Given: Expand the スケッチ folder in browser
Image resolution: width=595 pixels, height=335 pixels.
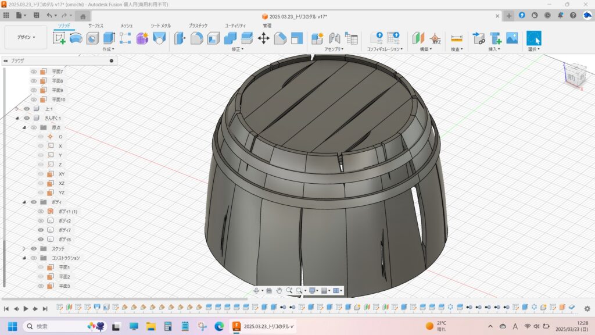Looking at the screenshot, I should coord(24,248).
